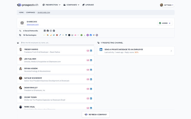The width and height of the screenshot is (191, 119).
Task: Email Joe Fullmer via envelope icon
Action: 88,60
